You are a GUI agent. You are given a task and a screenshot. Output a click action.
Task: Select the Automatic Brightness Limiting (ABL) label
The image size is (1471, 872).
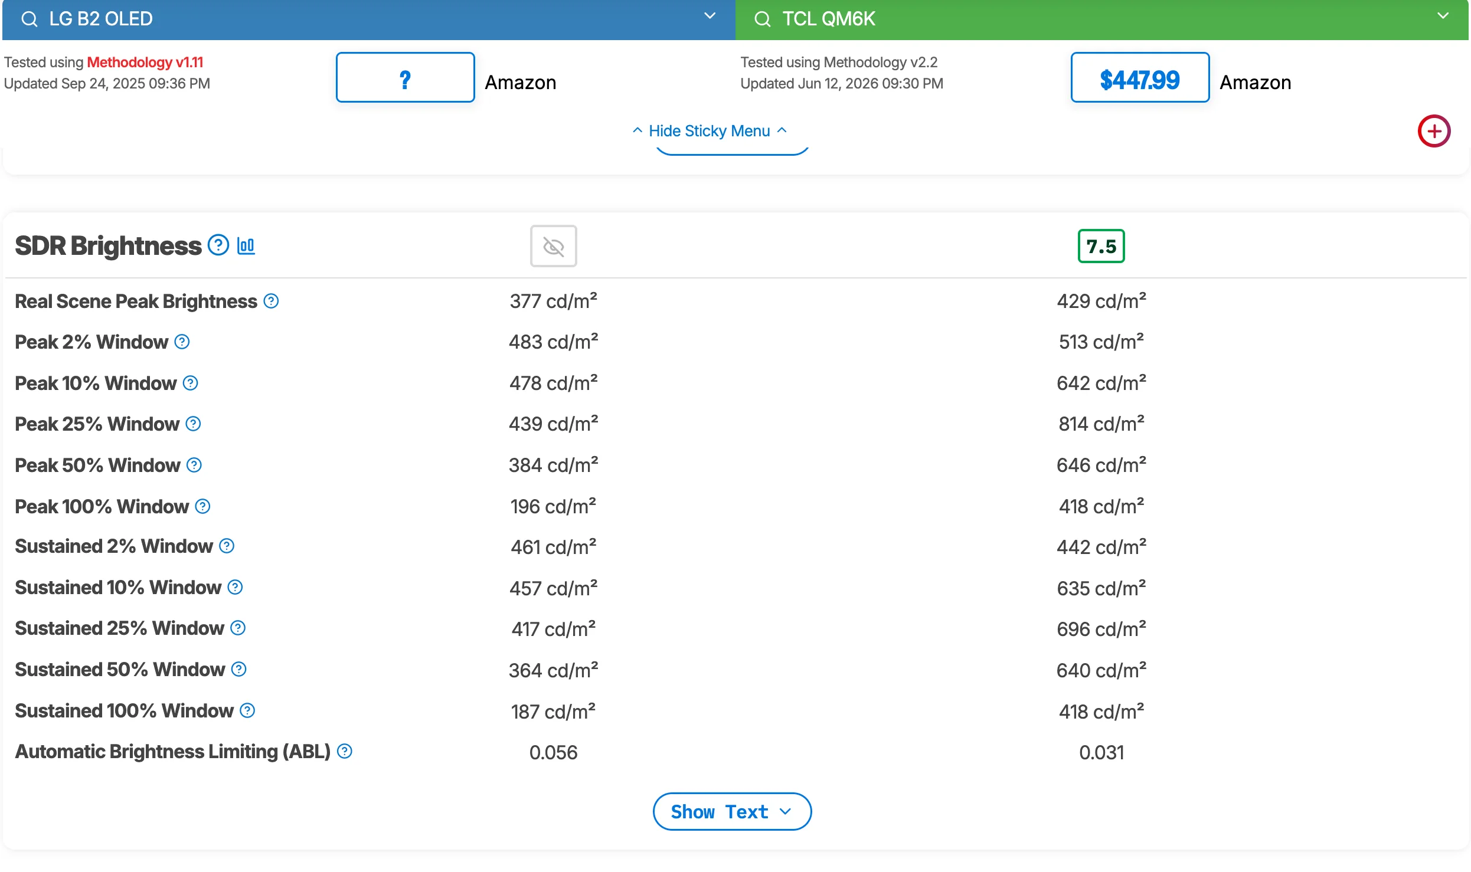[x=173, y=752]
